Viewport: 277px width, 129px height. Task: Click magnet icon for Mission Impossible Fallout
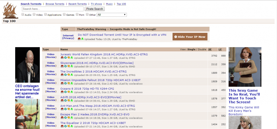click(62, 83)
